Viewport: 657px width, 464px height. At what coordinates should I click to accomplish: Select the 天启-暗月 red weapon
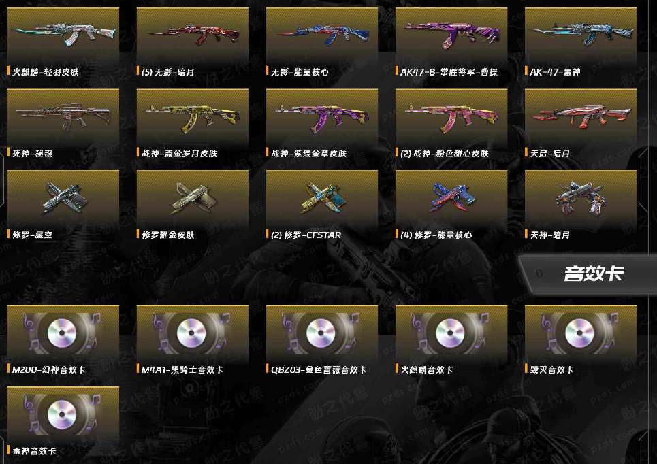581,117
